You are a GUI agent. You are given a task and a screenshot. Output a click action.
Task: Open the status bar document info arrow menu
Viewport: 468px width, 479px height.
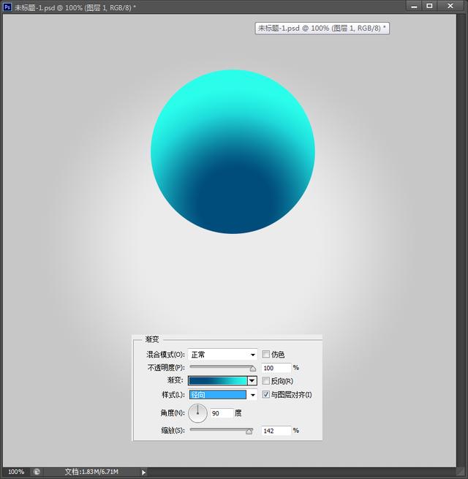click(x=143, y=472)
